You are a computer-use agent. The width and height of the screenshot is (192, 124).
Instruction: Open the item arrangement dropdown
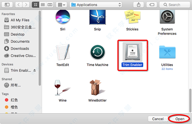[x=61, y=5]
